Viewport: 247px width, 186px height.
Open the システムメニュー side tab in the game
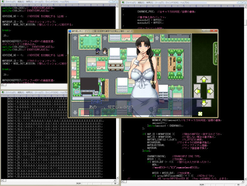[x=215, y=53]
